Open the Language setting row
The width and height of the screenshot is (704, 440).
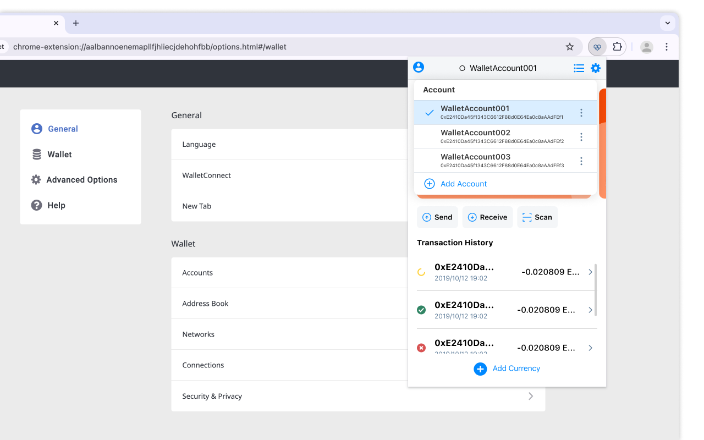(290, 144)
